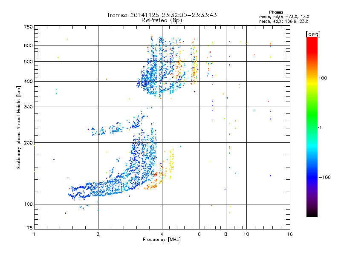Click the '300' km y-axis tick label
341x255 pixels.
click(28, 107)
